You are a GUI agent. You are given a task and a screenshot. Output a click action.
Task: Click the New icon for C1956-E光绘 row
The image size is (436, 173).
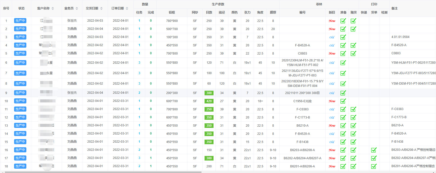(332, 101)
